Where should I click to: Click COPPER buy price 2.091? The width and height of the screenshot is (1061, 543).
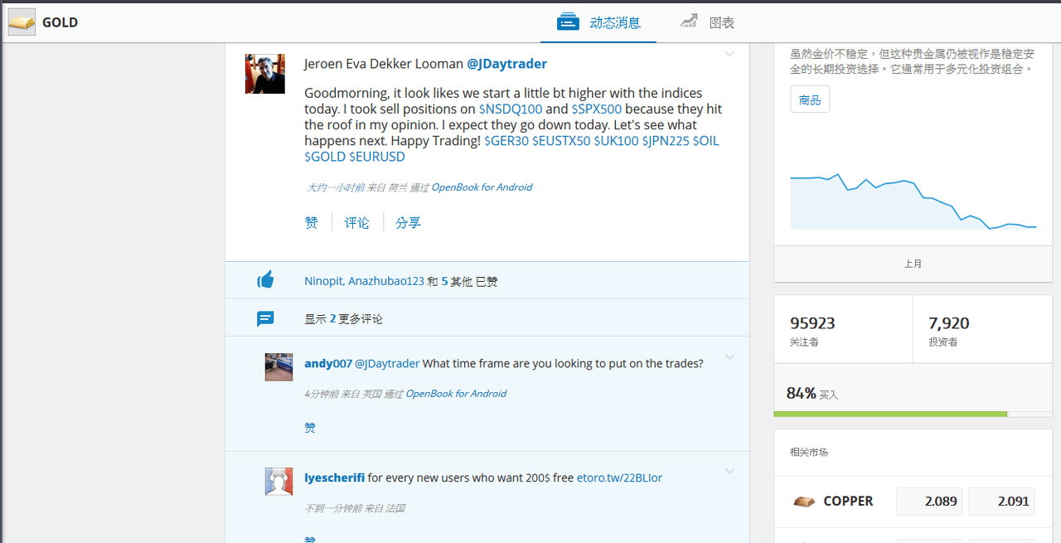(x=1001, y=502)
